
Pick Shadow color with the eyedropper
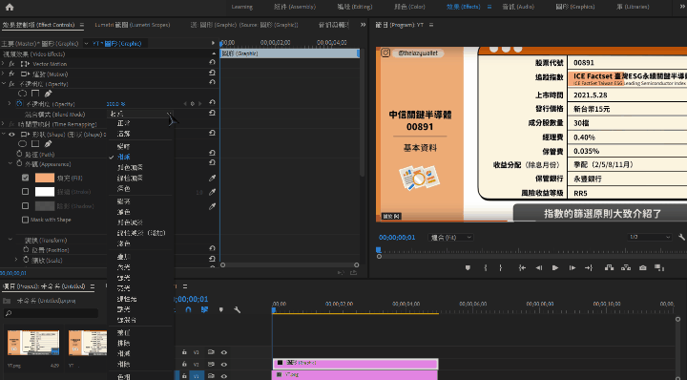click(212, 206)
